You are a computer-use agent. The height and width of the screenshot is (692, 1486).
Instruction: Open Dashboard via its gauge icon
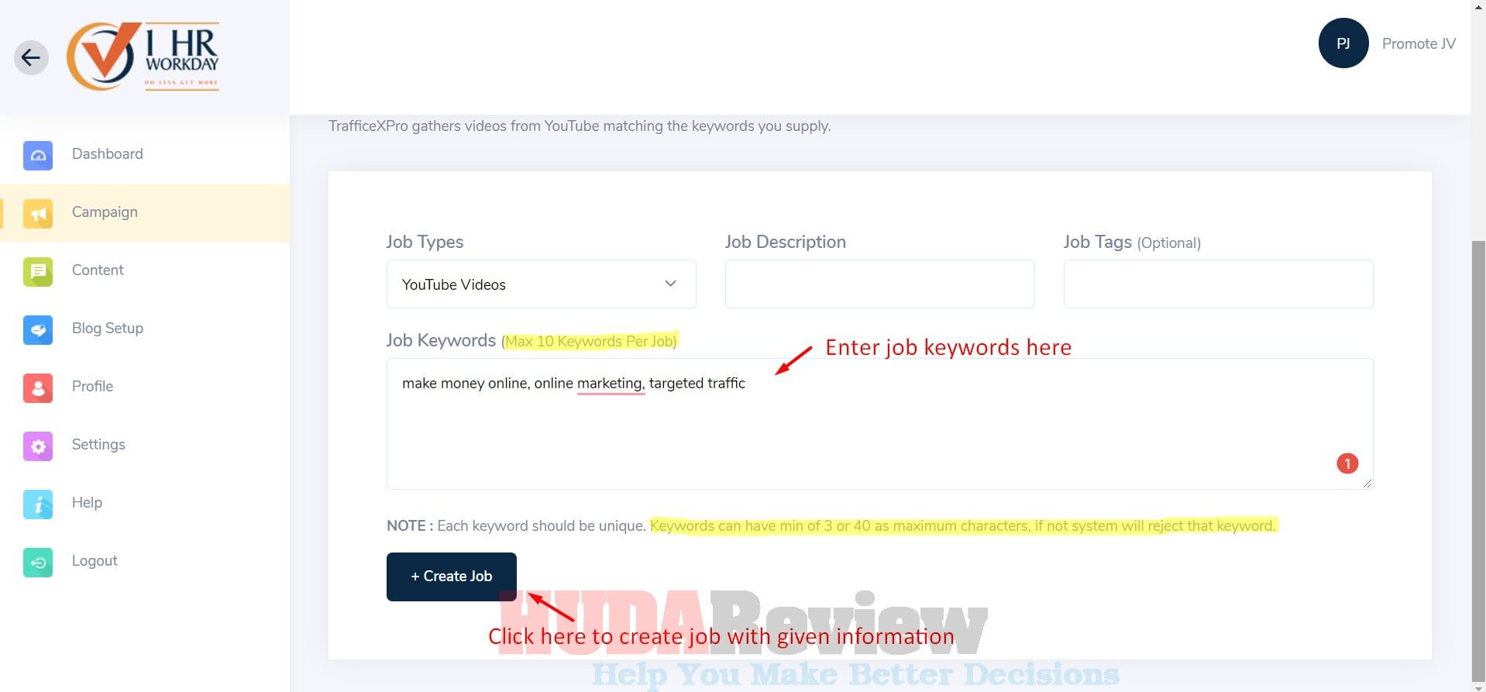(x=38, y=155)
